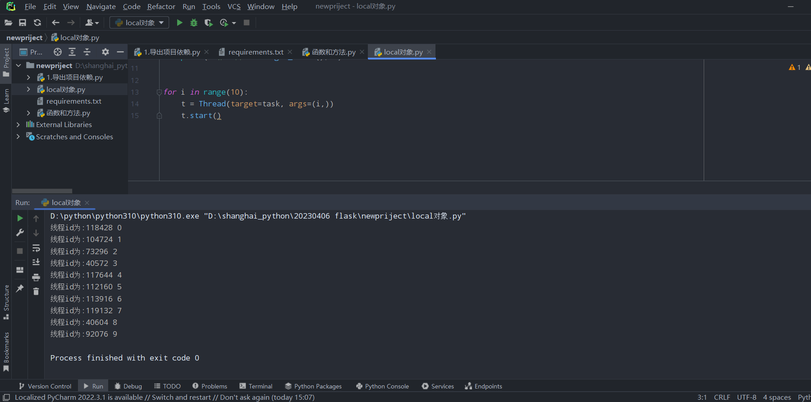This screenshot has height=402, width=811.
Task: Open the Project view selector dropdown
Action: pyautogui.click(x=32, y=52)
